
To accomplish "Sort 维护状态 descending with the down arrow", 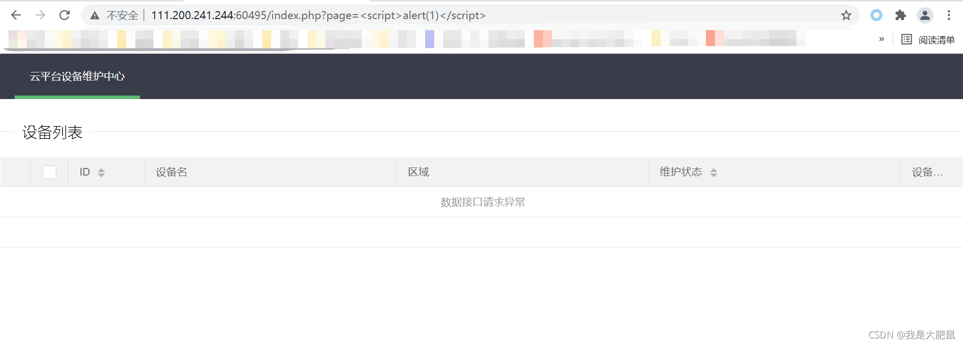I will (713, 175).
